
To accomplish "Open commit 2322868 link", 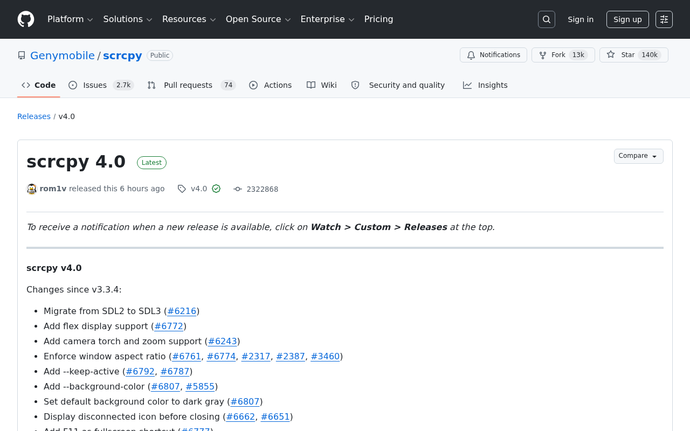I will click(263, 189).
